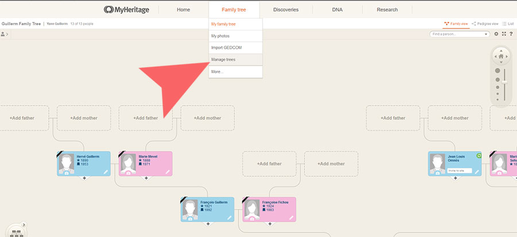Viewport: 517px width, 237px height.
Task: Click François Guillerm name text
Action: click(x=214, y=203)
